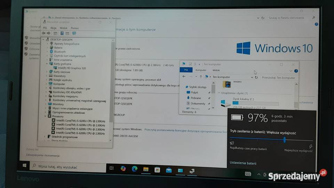Screen dimensions: 334x188
Task: Click the Monitory icon in the device tree
Action: (50, 104)
